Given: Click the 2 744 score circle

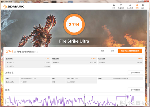Looking at the screenshot, I should 74,24.
